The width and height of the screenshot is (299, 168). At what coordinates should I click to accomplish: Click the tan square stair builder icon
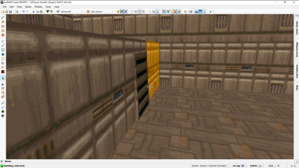3,92
